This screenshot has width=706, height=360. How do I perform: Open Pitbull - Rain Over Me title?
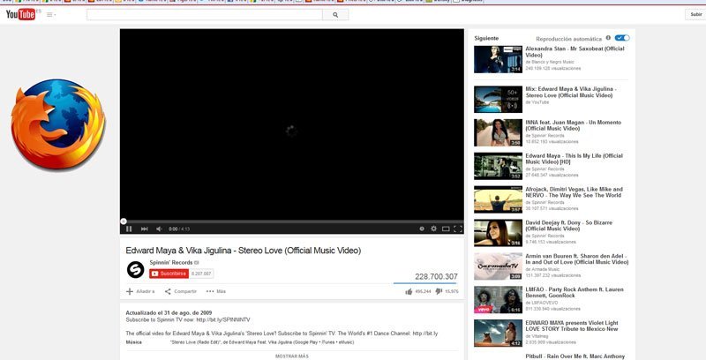click(575, 356)
